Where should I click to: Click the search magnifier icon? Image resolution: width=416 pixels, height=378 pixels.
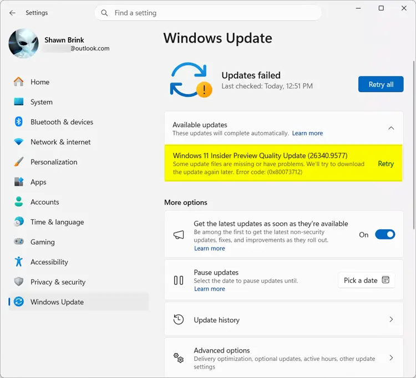point(104,13)
